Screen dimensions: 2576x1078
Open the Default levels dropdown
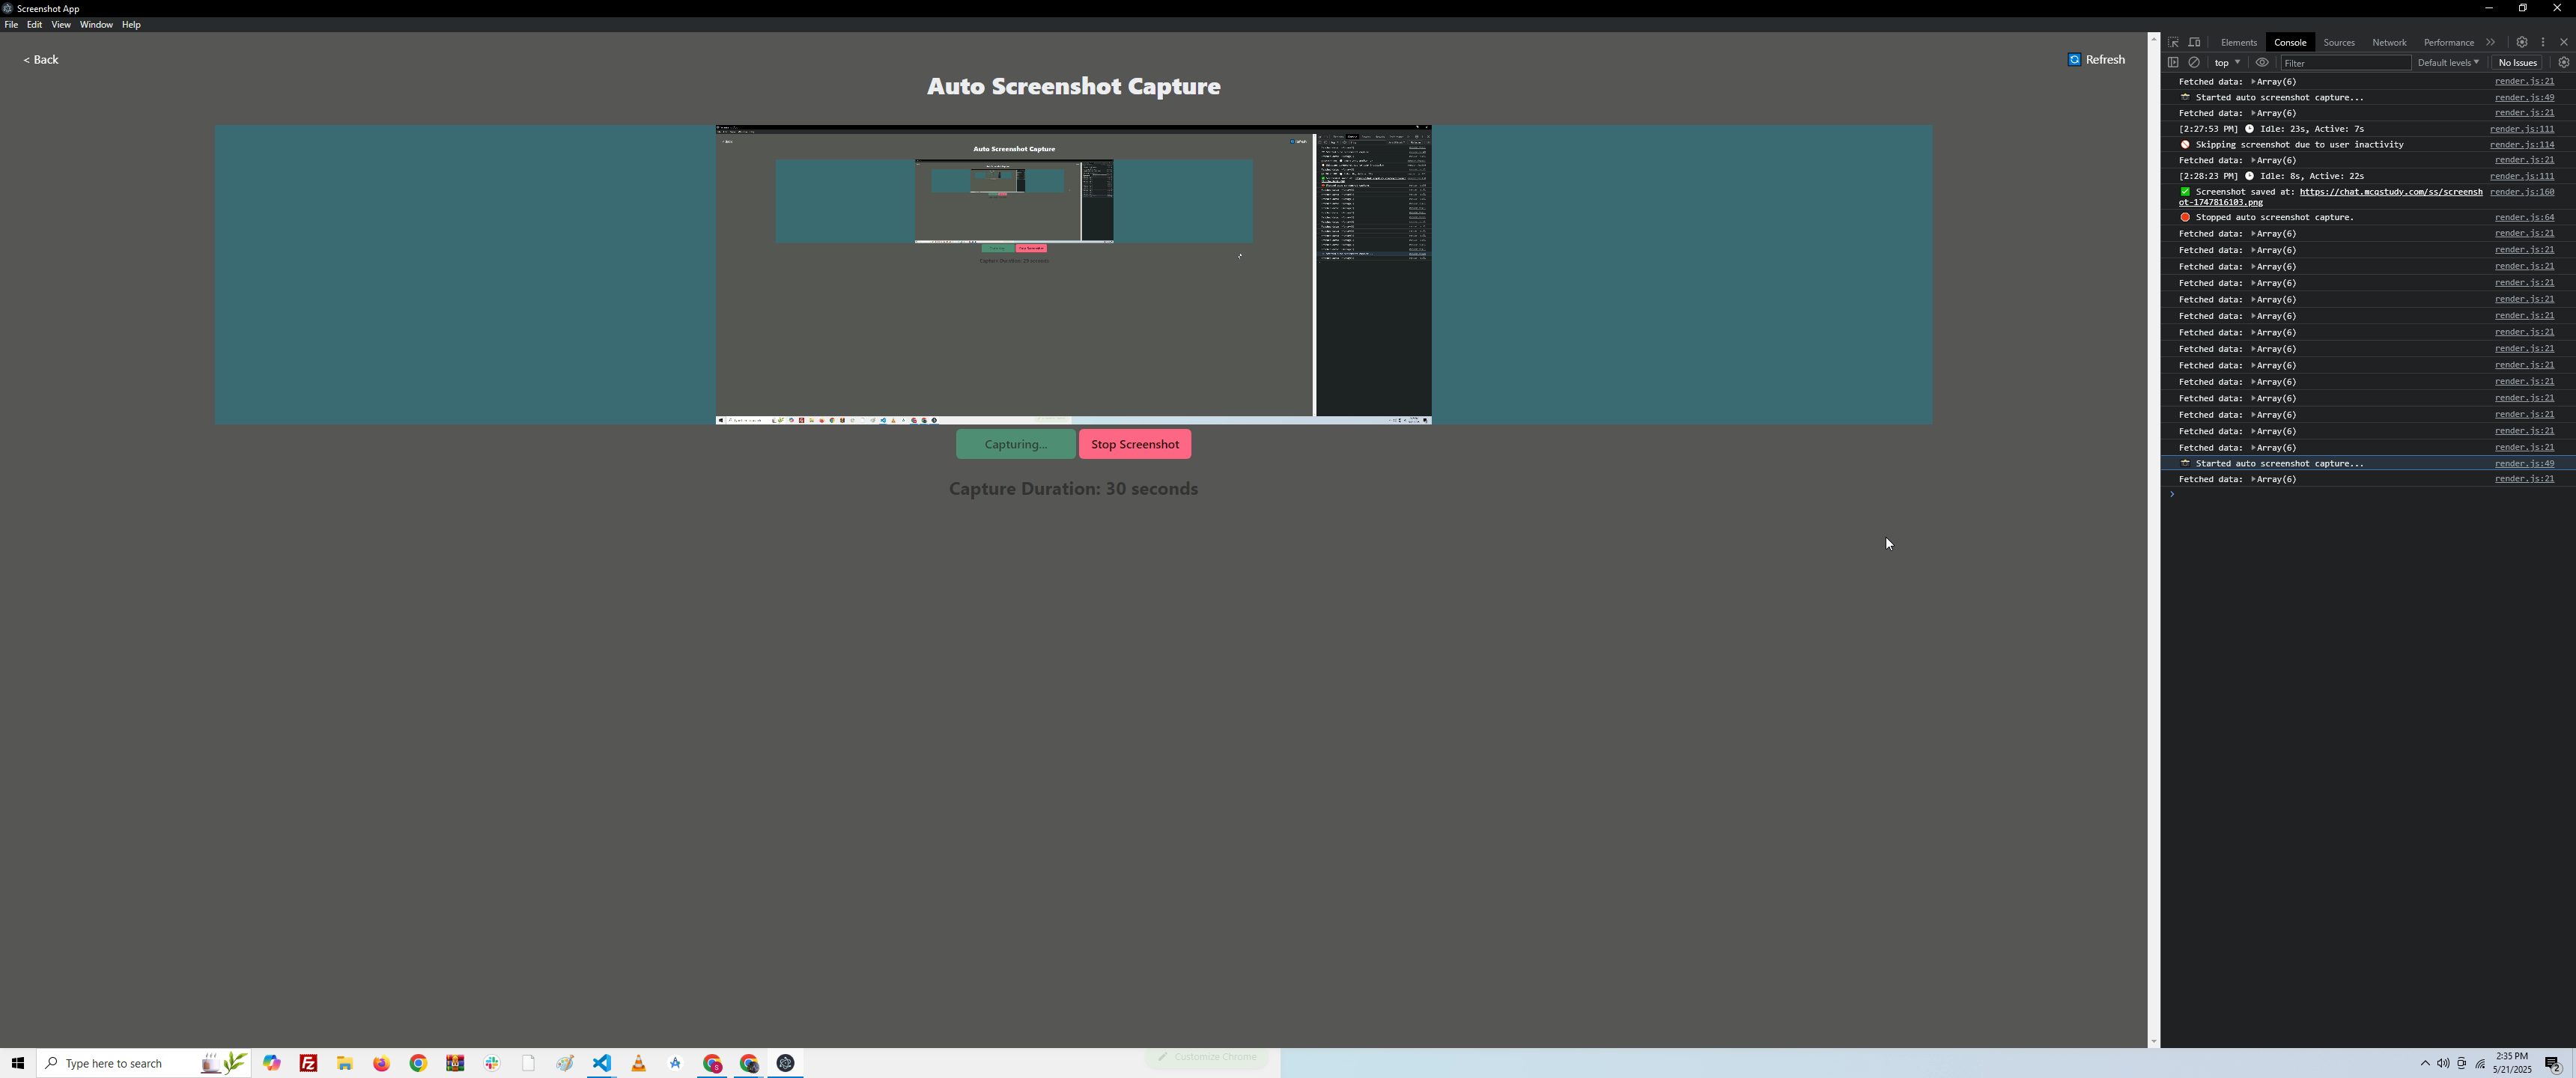tap(2447, 62)
